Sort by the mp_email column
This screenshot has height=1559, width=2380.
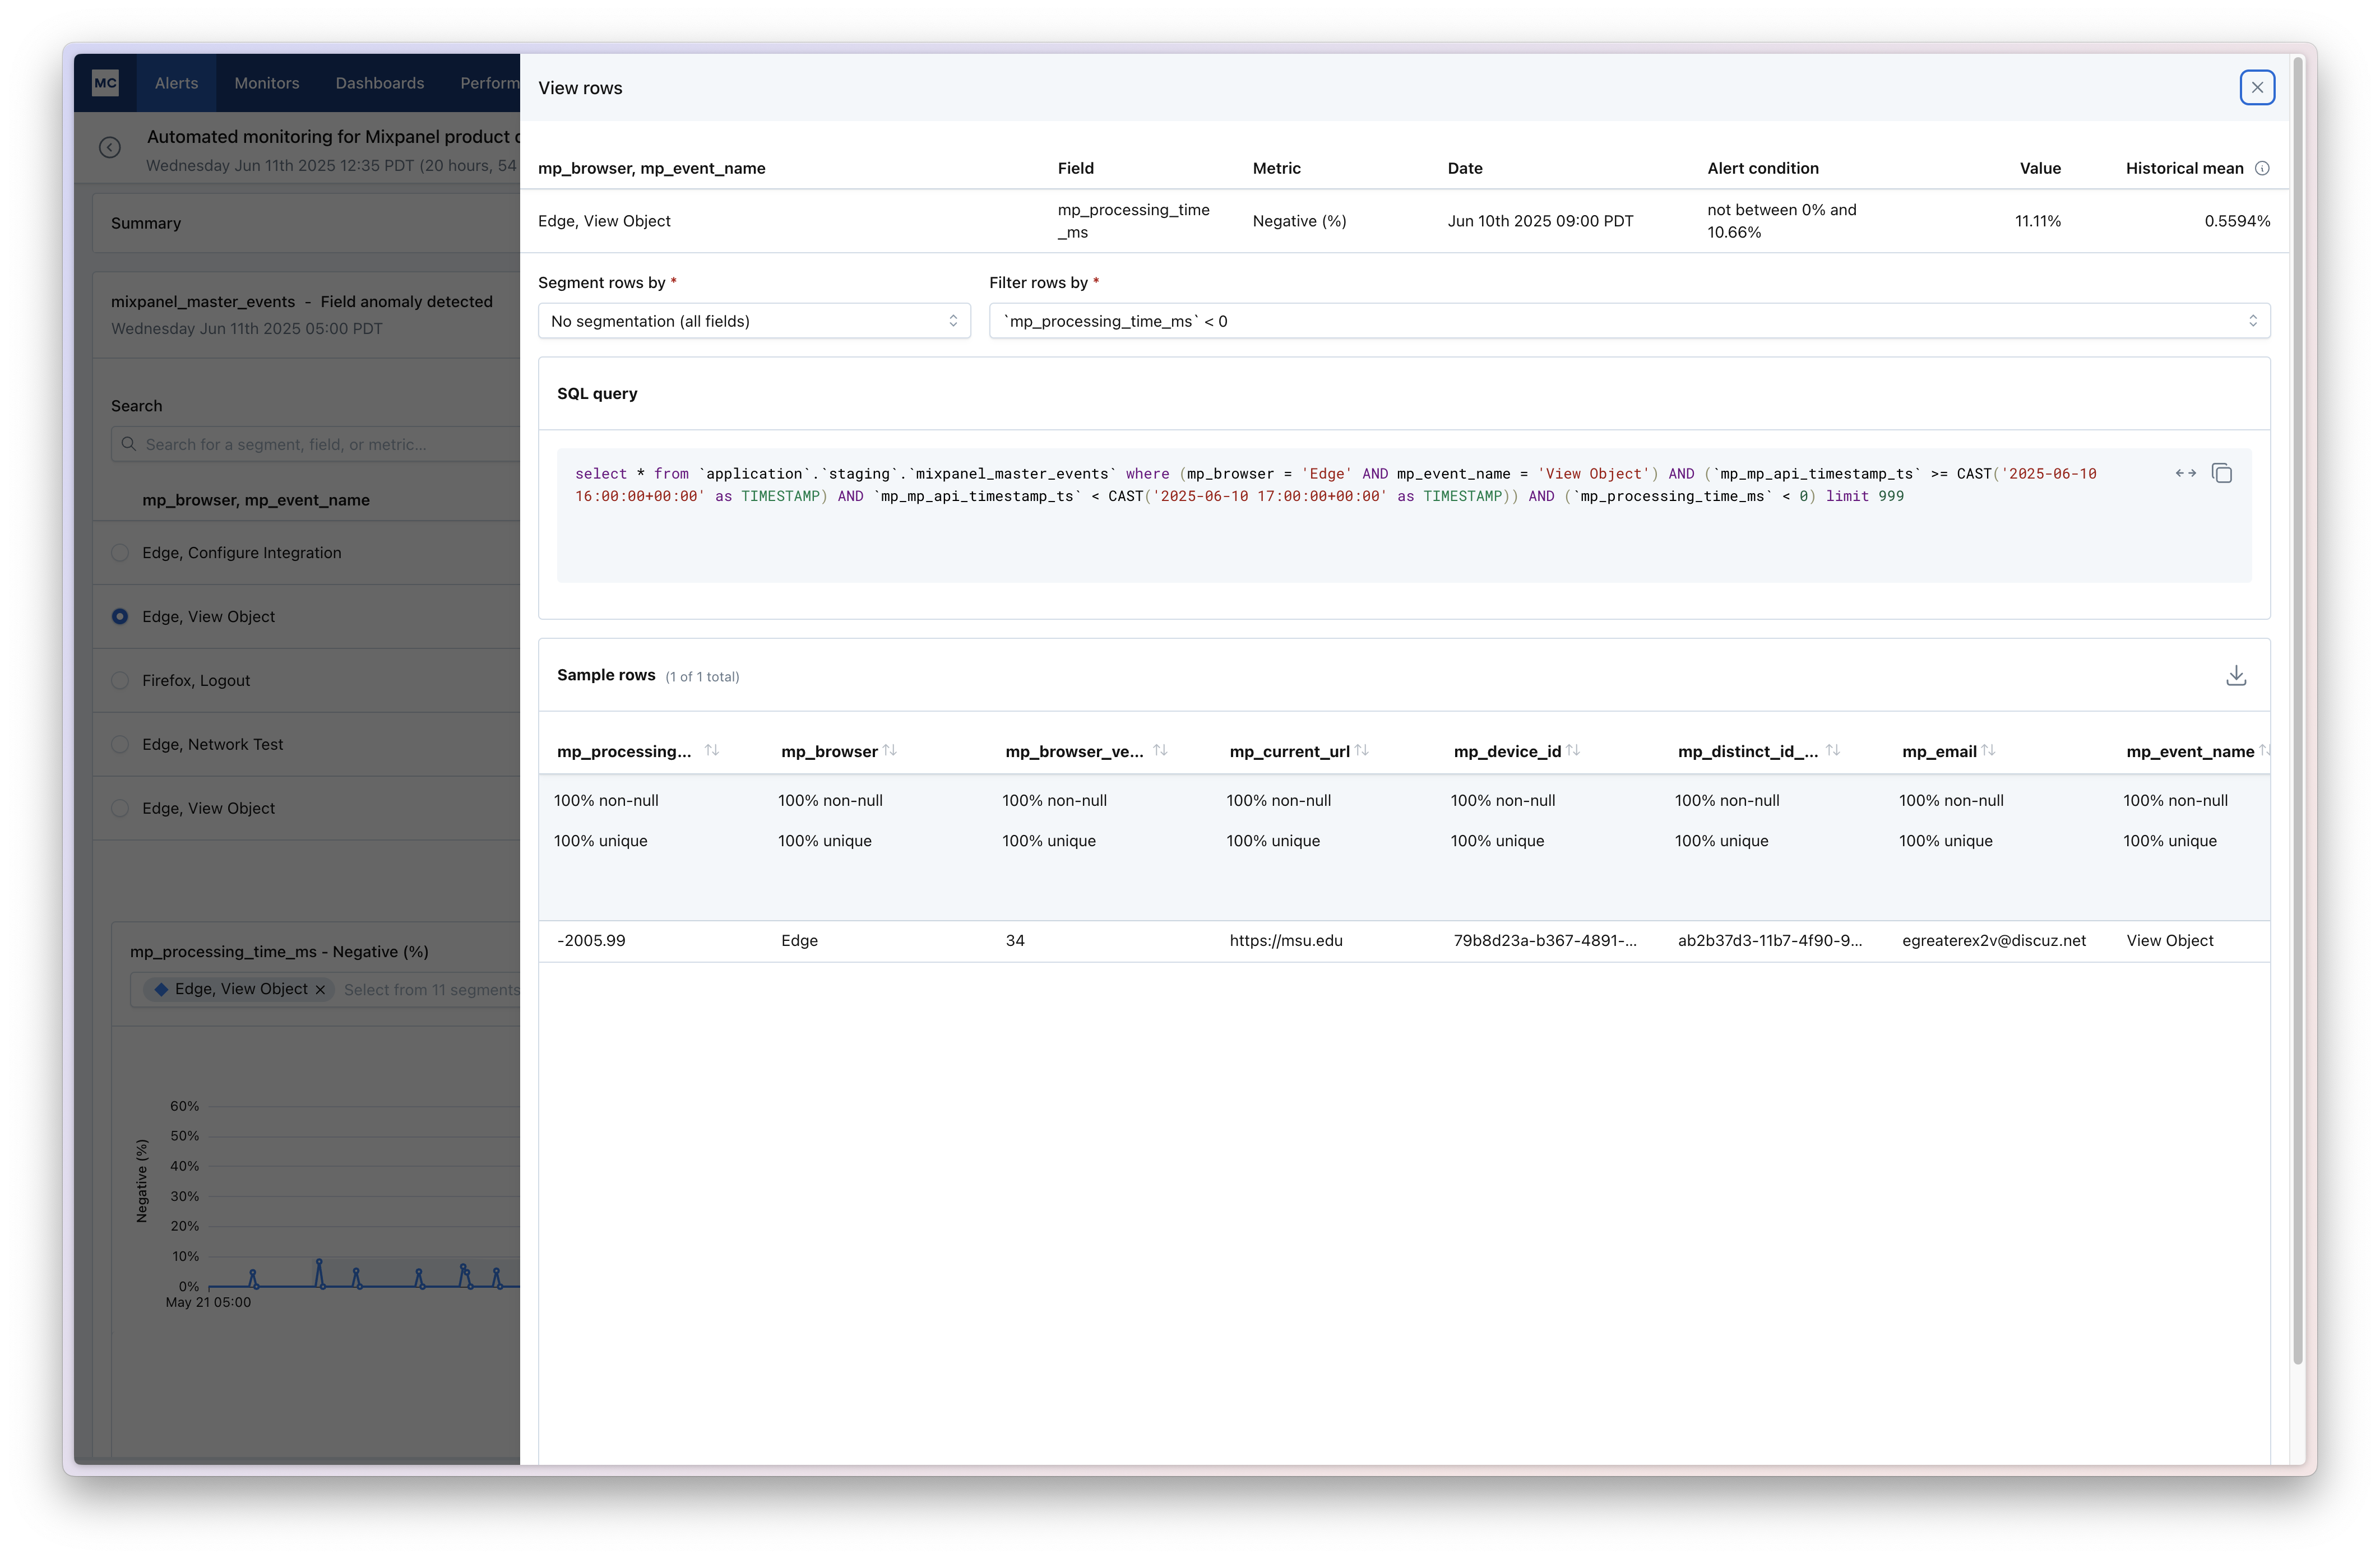(1988, 750)
